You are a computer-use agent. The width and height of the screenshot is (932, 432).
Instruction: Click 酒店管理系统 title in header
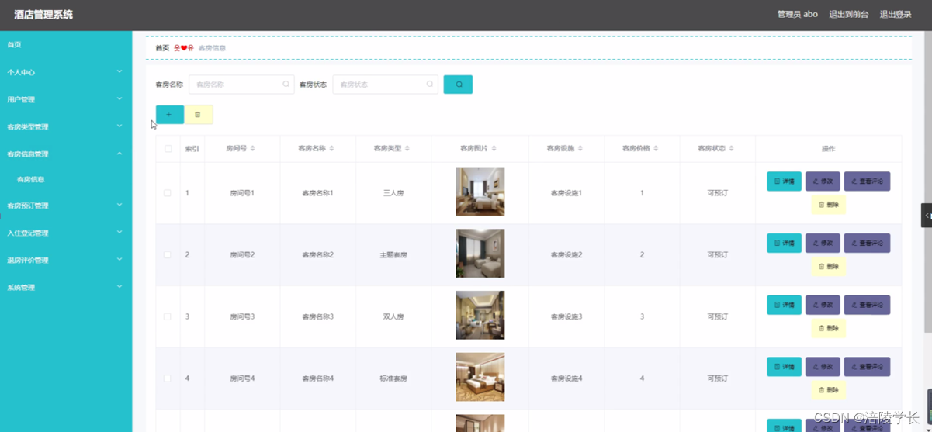pos(43,14)
